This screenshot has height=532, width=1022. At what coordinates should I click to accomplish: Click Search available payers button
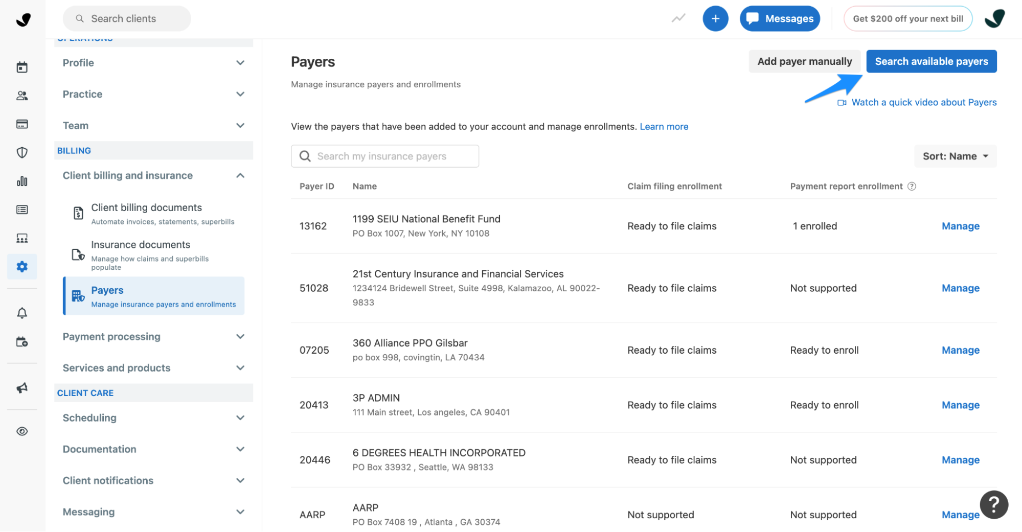(931, 61)
